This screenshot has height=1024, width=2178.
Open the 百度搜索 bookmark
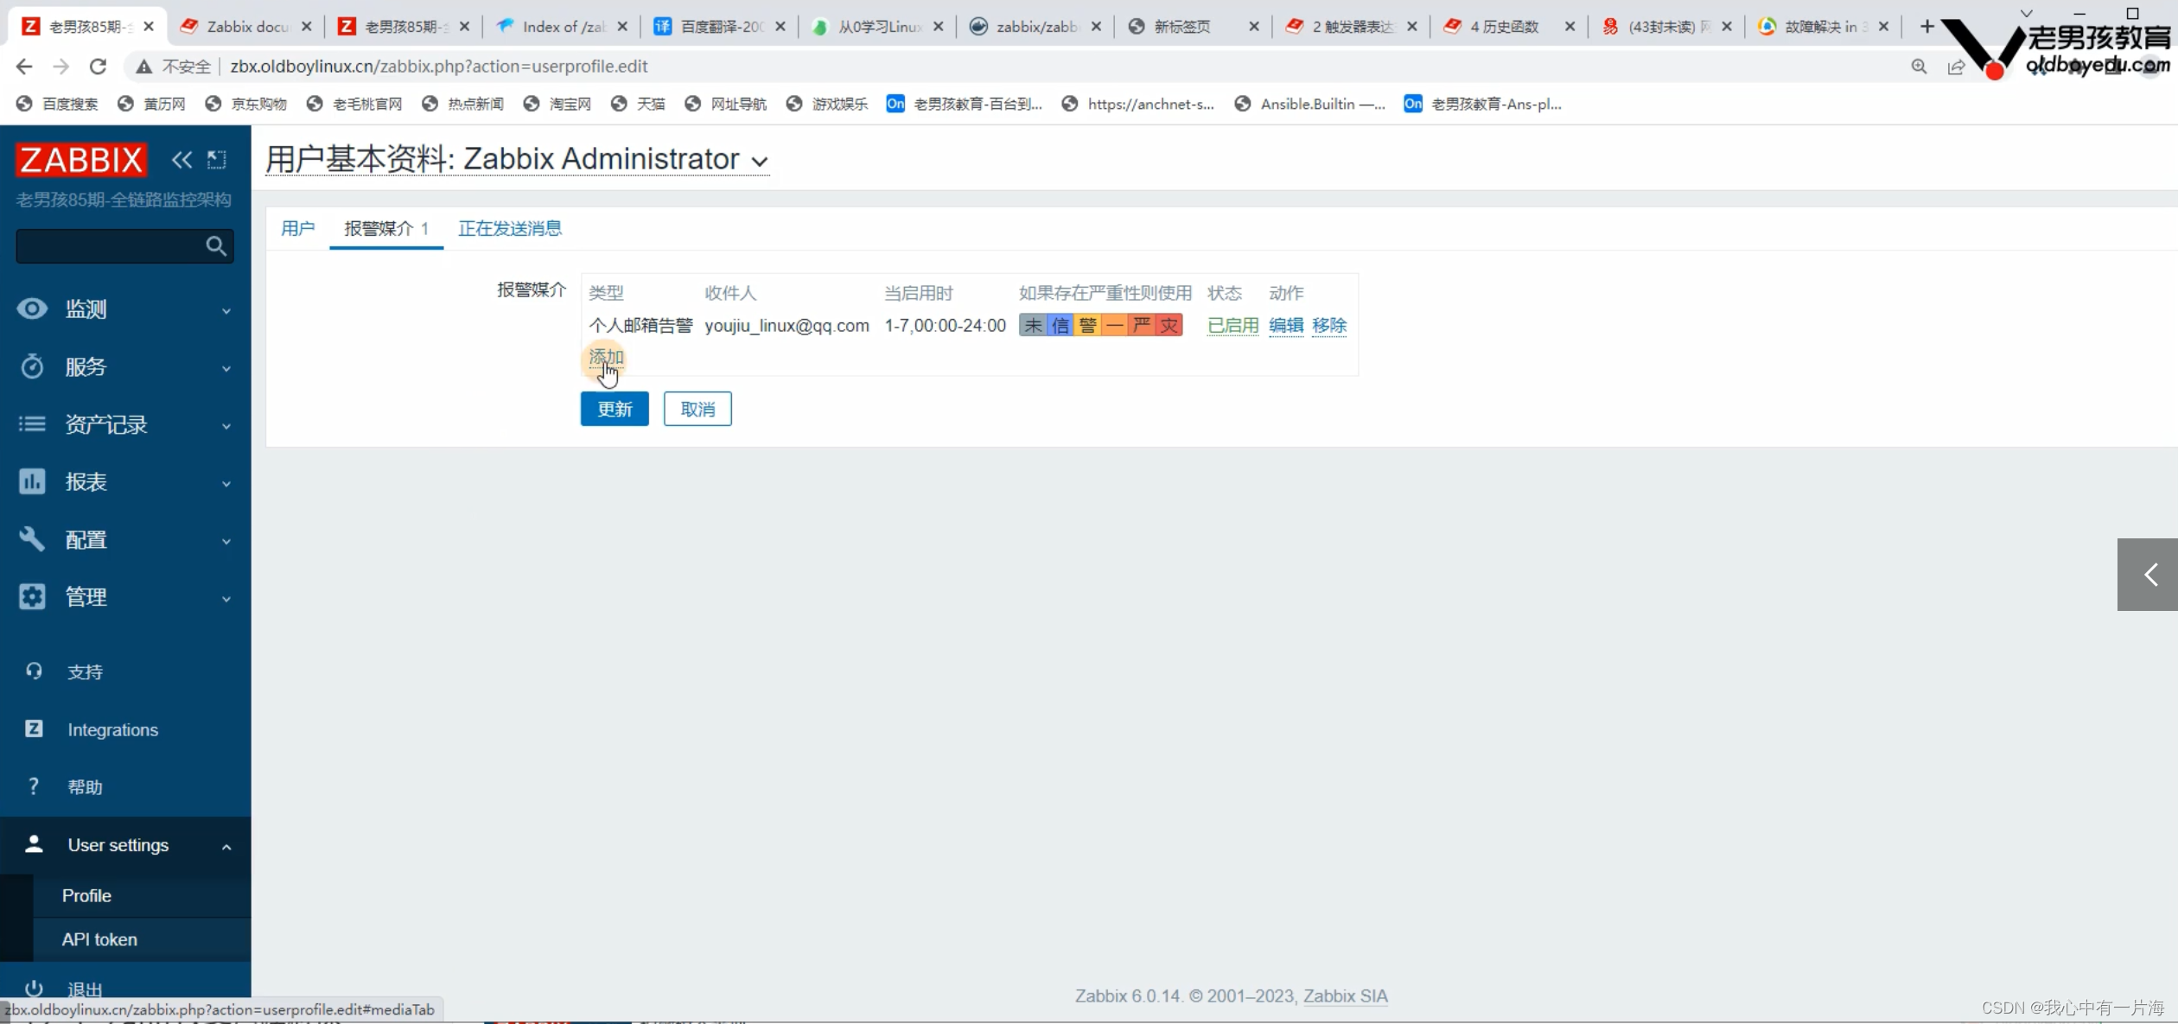57,104
